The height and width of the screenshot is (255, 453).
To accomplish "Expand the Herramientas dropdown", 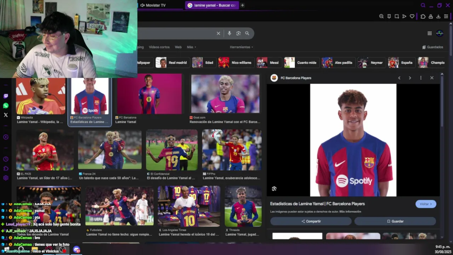I will [x=241, y=47].
